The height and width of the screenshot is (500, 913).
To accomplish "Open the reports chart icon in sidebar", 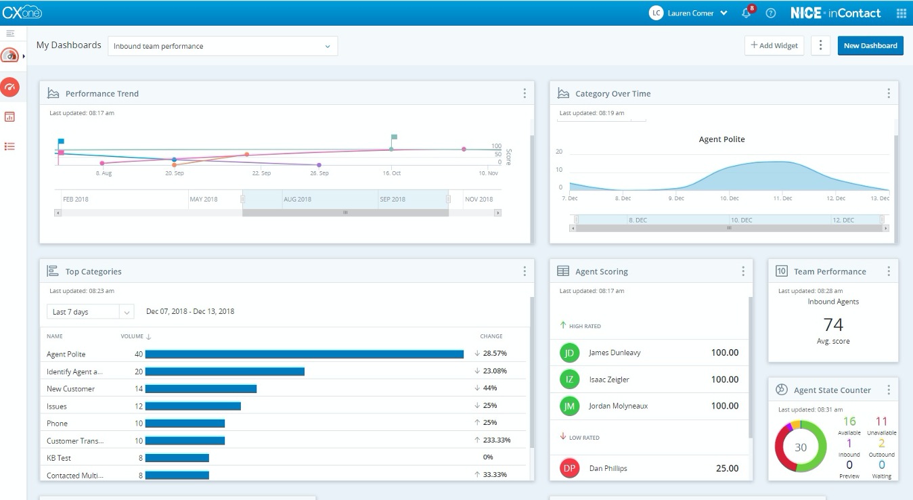I will coord(9,116).
